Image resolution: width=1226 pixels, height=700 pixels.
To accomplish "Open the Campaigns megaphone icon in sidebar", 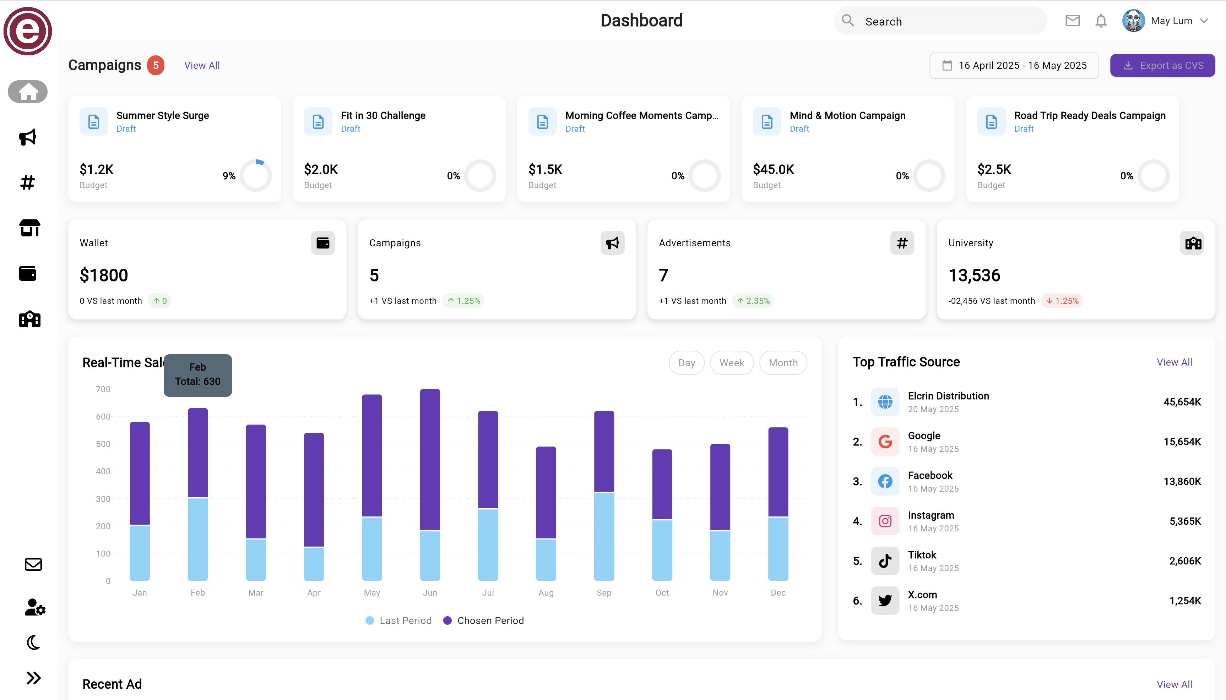I will [x=27, y=137].
